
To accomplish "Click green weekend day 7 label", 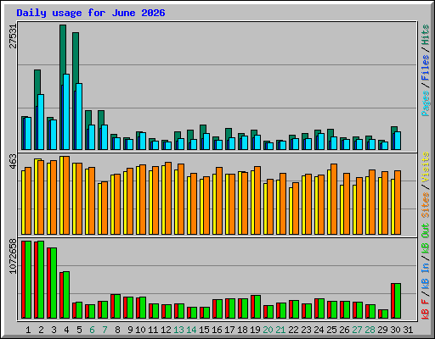I will click(105, 330).
